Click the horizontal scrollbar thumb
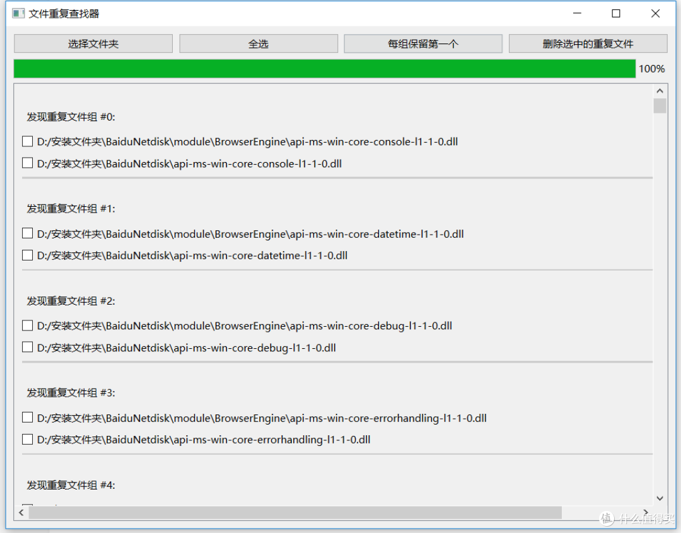 [x=295, y=513]
